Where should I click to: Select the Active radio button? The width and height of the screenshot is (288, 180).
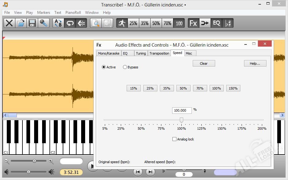tap(104, 67)
